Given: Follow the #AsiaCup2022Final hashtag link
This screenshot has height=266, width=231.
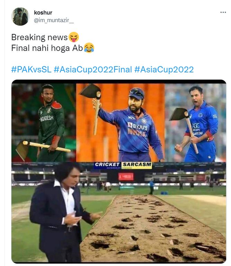Looking at the screenshot, I should [x=93, y=69].
